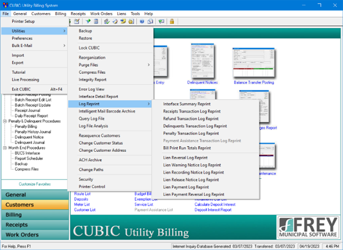The height and width of the screenshot is (250, 343).
Task: Open the Route List link
Action: pos(82,194)
